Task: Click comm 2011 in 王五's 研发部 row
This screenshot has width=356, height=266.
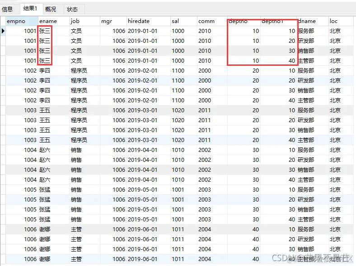Action: click(x=205, y=120)
